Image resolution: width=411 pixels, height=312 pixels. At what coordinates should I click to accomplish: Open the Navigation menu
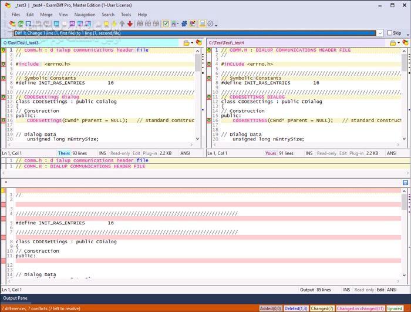(85, 14)
